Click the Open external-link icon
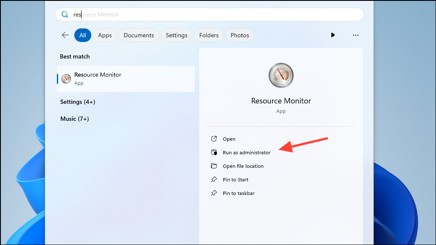436x245 pixels. coord(214,139)
